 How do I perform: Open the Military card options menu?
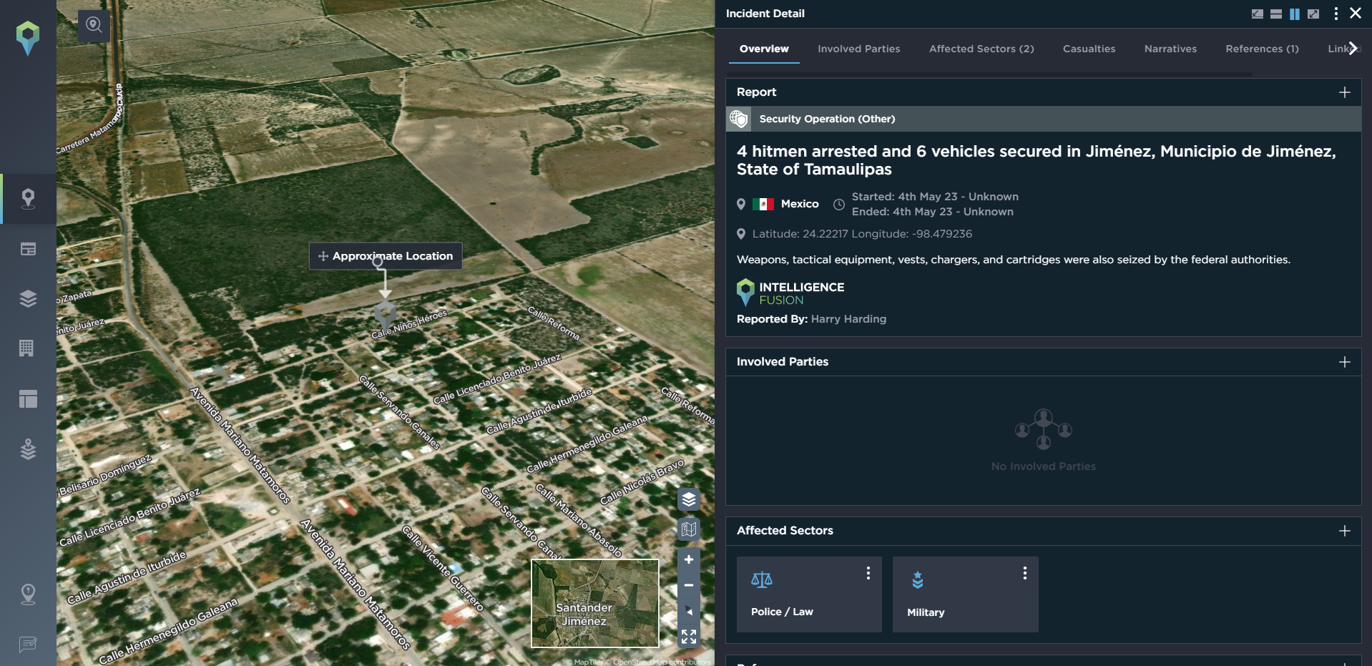1024,573
